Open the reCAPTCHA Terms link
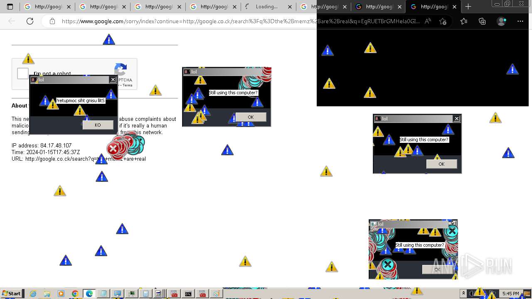 click(127, 85)
